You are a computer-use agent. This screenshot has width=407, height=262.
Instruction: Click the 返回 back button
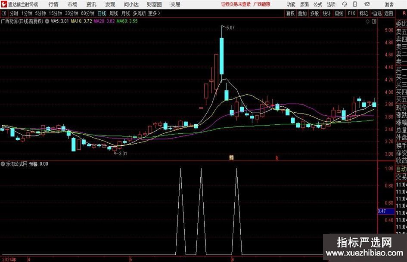point(388,13)
